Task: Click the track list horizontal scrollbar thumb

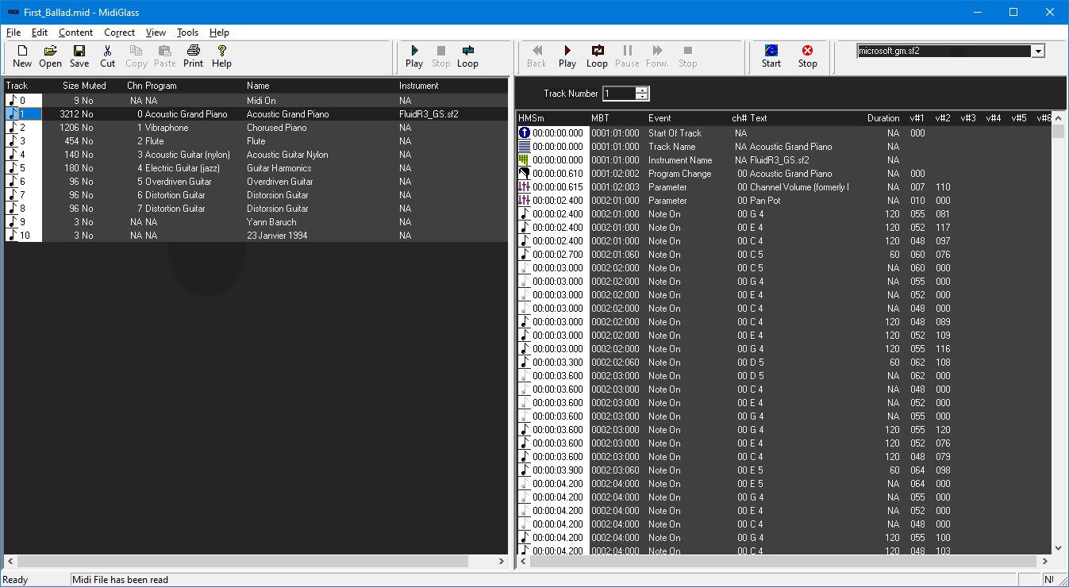Action: (x=242, y=561)
